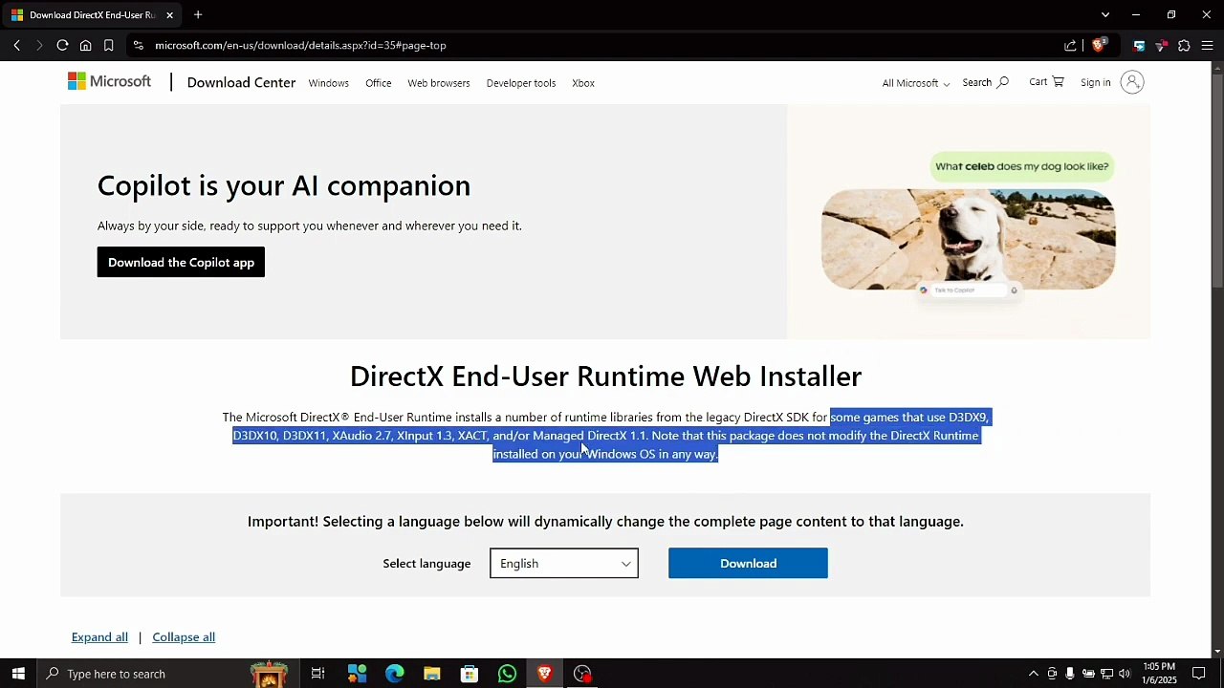Open a new browser tab
This screenshot has height=688, width=1224.
[x=198, y=14]
